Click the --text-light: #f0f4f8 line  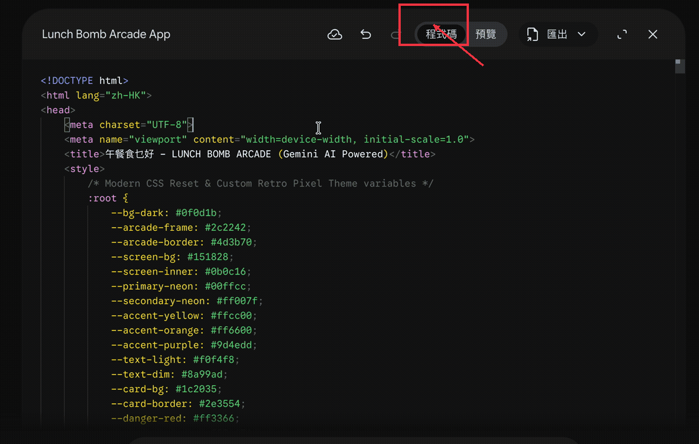[x=175, y=360]
